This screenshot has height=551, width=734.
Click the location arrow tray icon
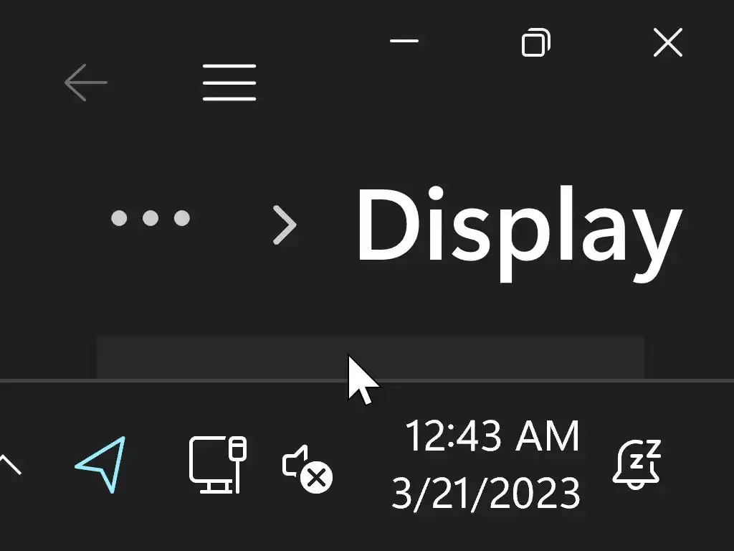[100, 464]
